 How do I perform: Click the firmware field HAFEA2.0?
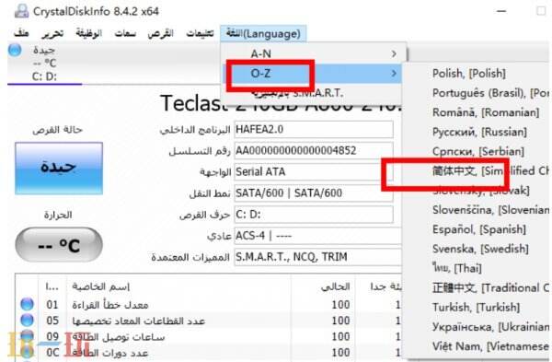(314, 129)
